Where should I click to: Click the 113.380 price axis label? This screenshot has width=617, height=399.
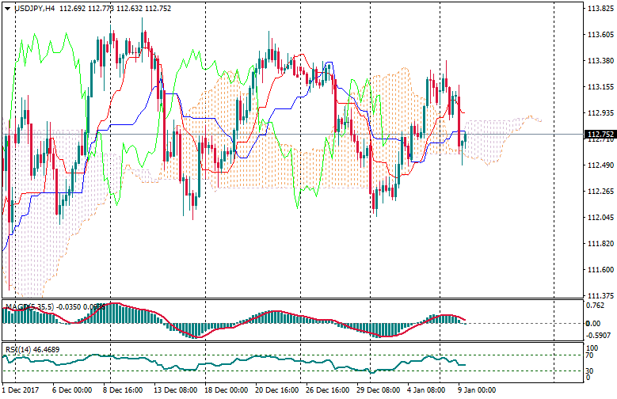pyautogui.click(x=600, y=60)
